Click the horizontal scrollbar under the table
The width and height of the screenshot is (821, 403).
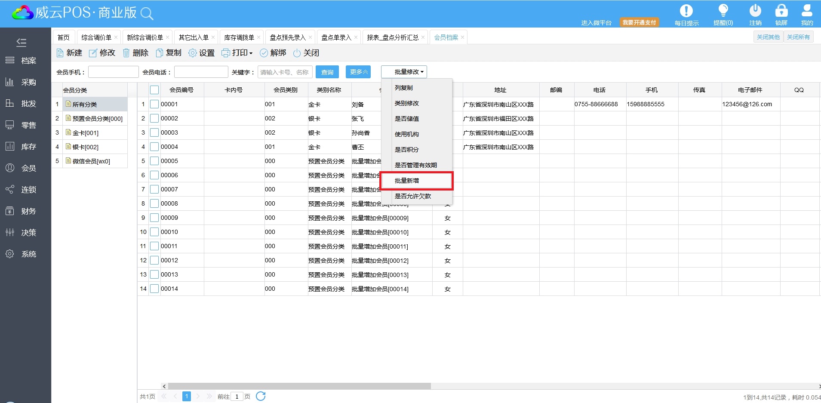[x=299, y=386]
